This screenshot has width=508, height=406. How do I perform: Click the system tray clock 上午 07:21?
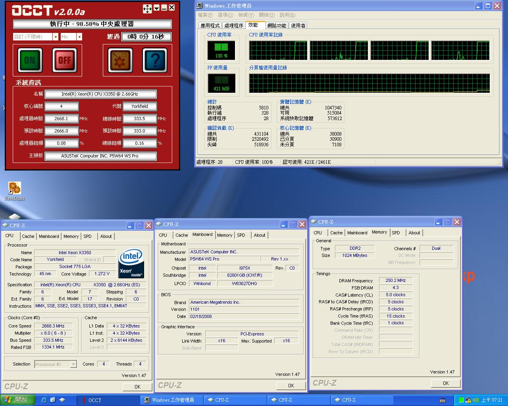[492, 400]
